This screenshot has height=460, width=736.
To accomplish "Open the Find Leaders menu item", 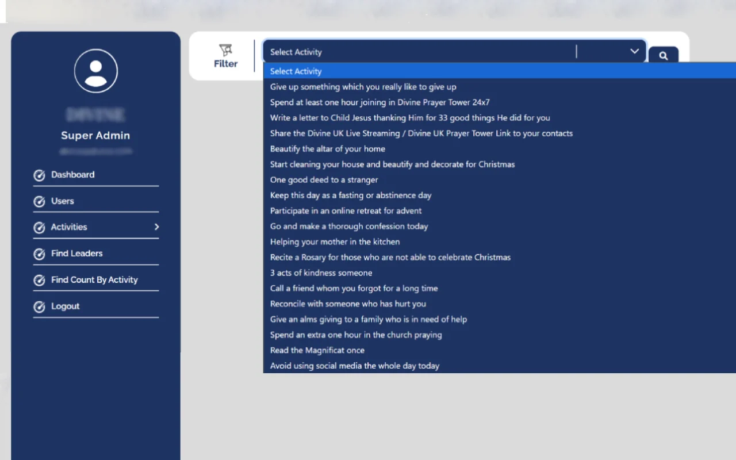I will 77,254.
